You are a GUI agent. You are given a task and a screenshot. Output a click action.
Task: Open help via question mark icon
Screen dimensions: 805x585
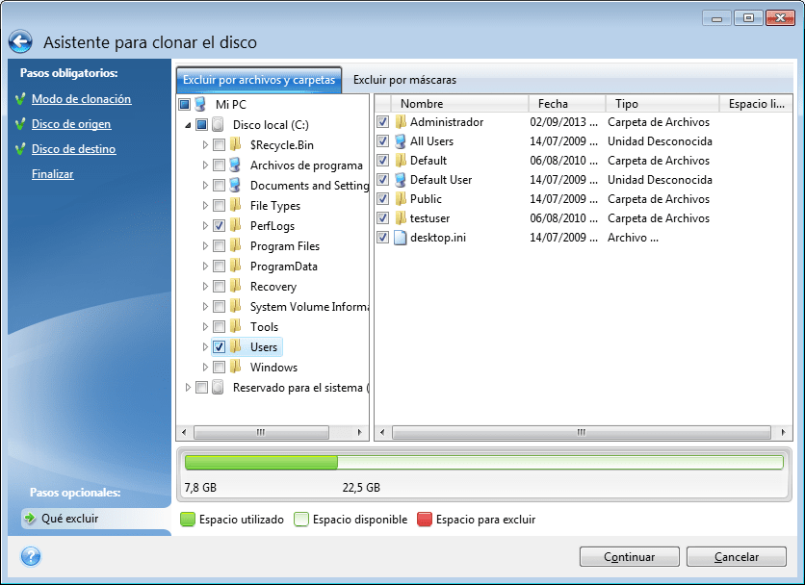30,556
